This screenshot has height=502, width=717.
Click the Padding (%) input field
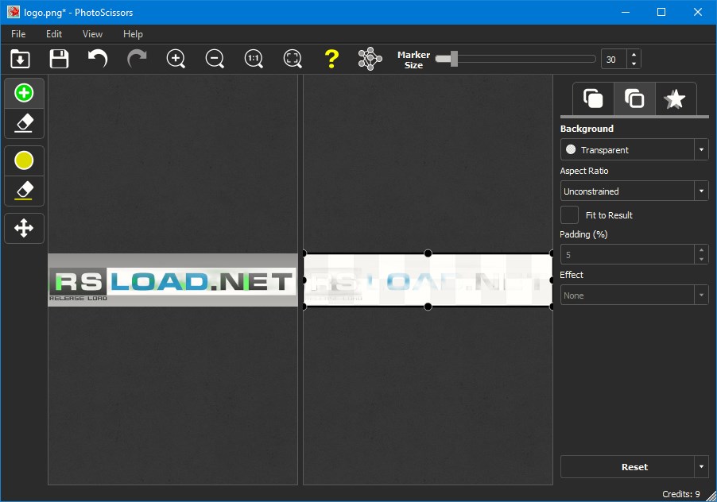click(x=627, y=255)
